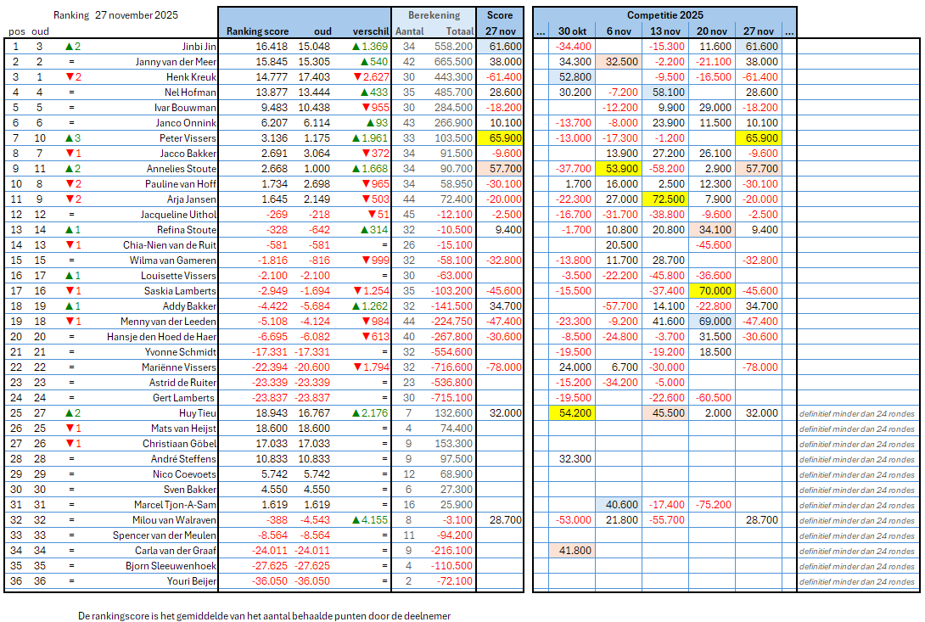925x622 pixels.
Task: Select the red down arrow before Mats van Heijst's name
Action: click(x=70, y=429)
